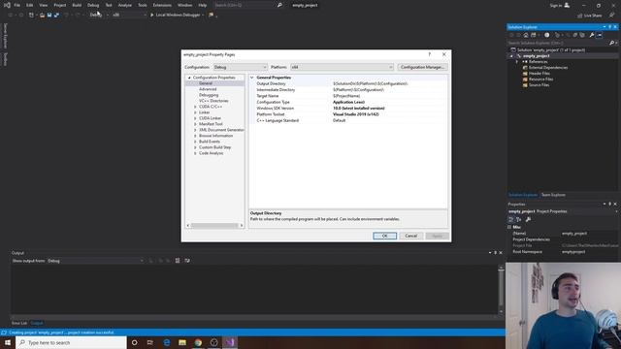Click Property Pages wrench icon in Properties panel
This screenshot has width=621, height=349.
point(528,219)
